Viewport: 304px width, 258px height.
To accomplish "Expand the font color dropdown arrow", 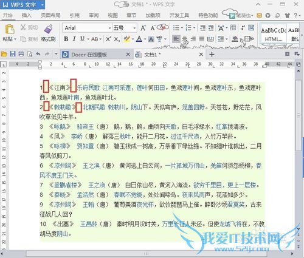I will coord(145,39).
